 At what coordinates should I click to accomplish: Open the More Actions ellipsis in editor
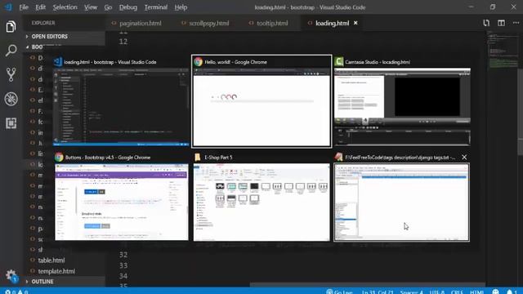coord(516,23)
